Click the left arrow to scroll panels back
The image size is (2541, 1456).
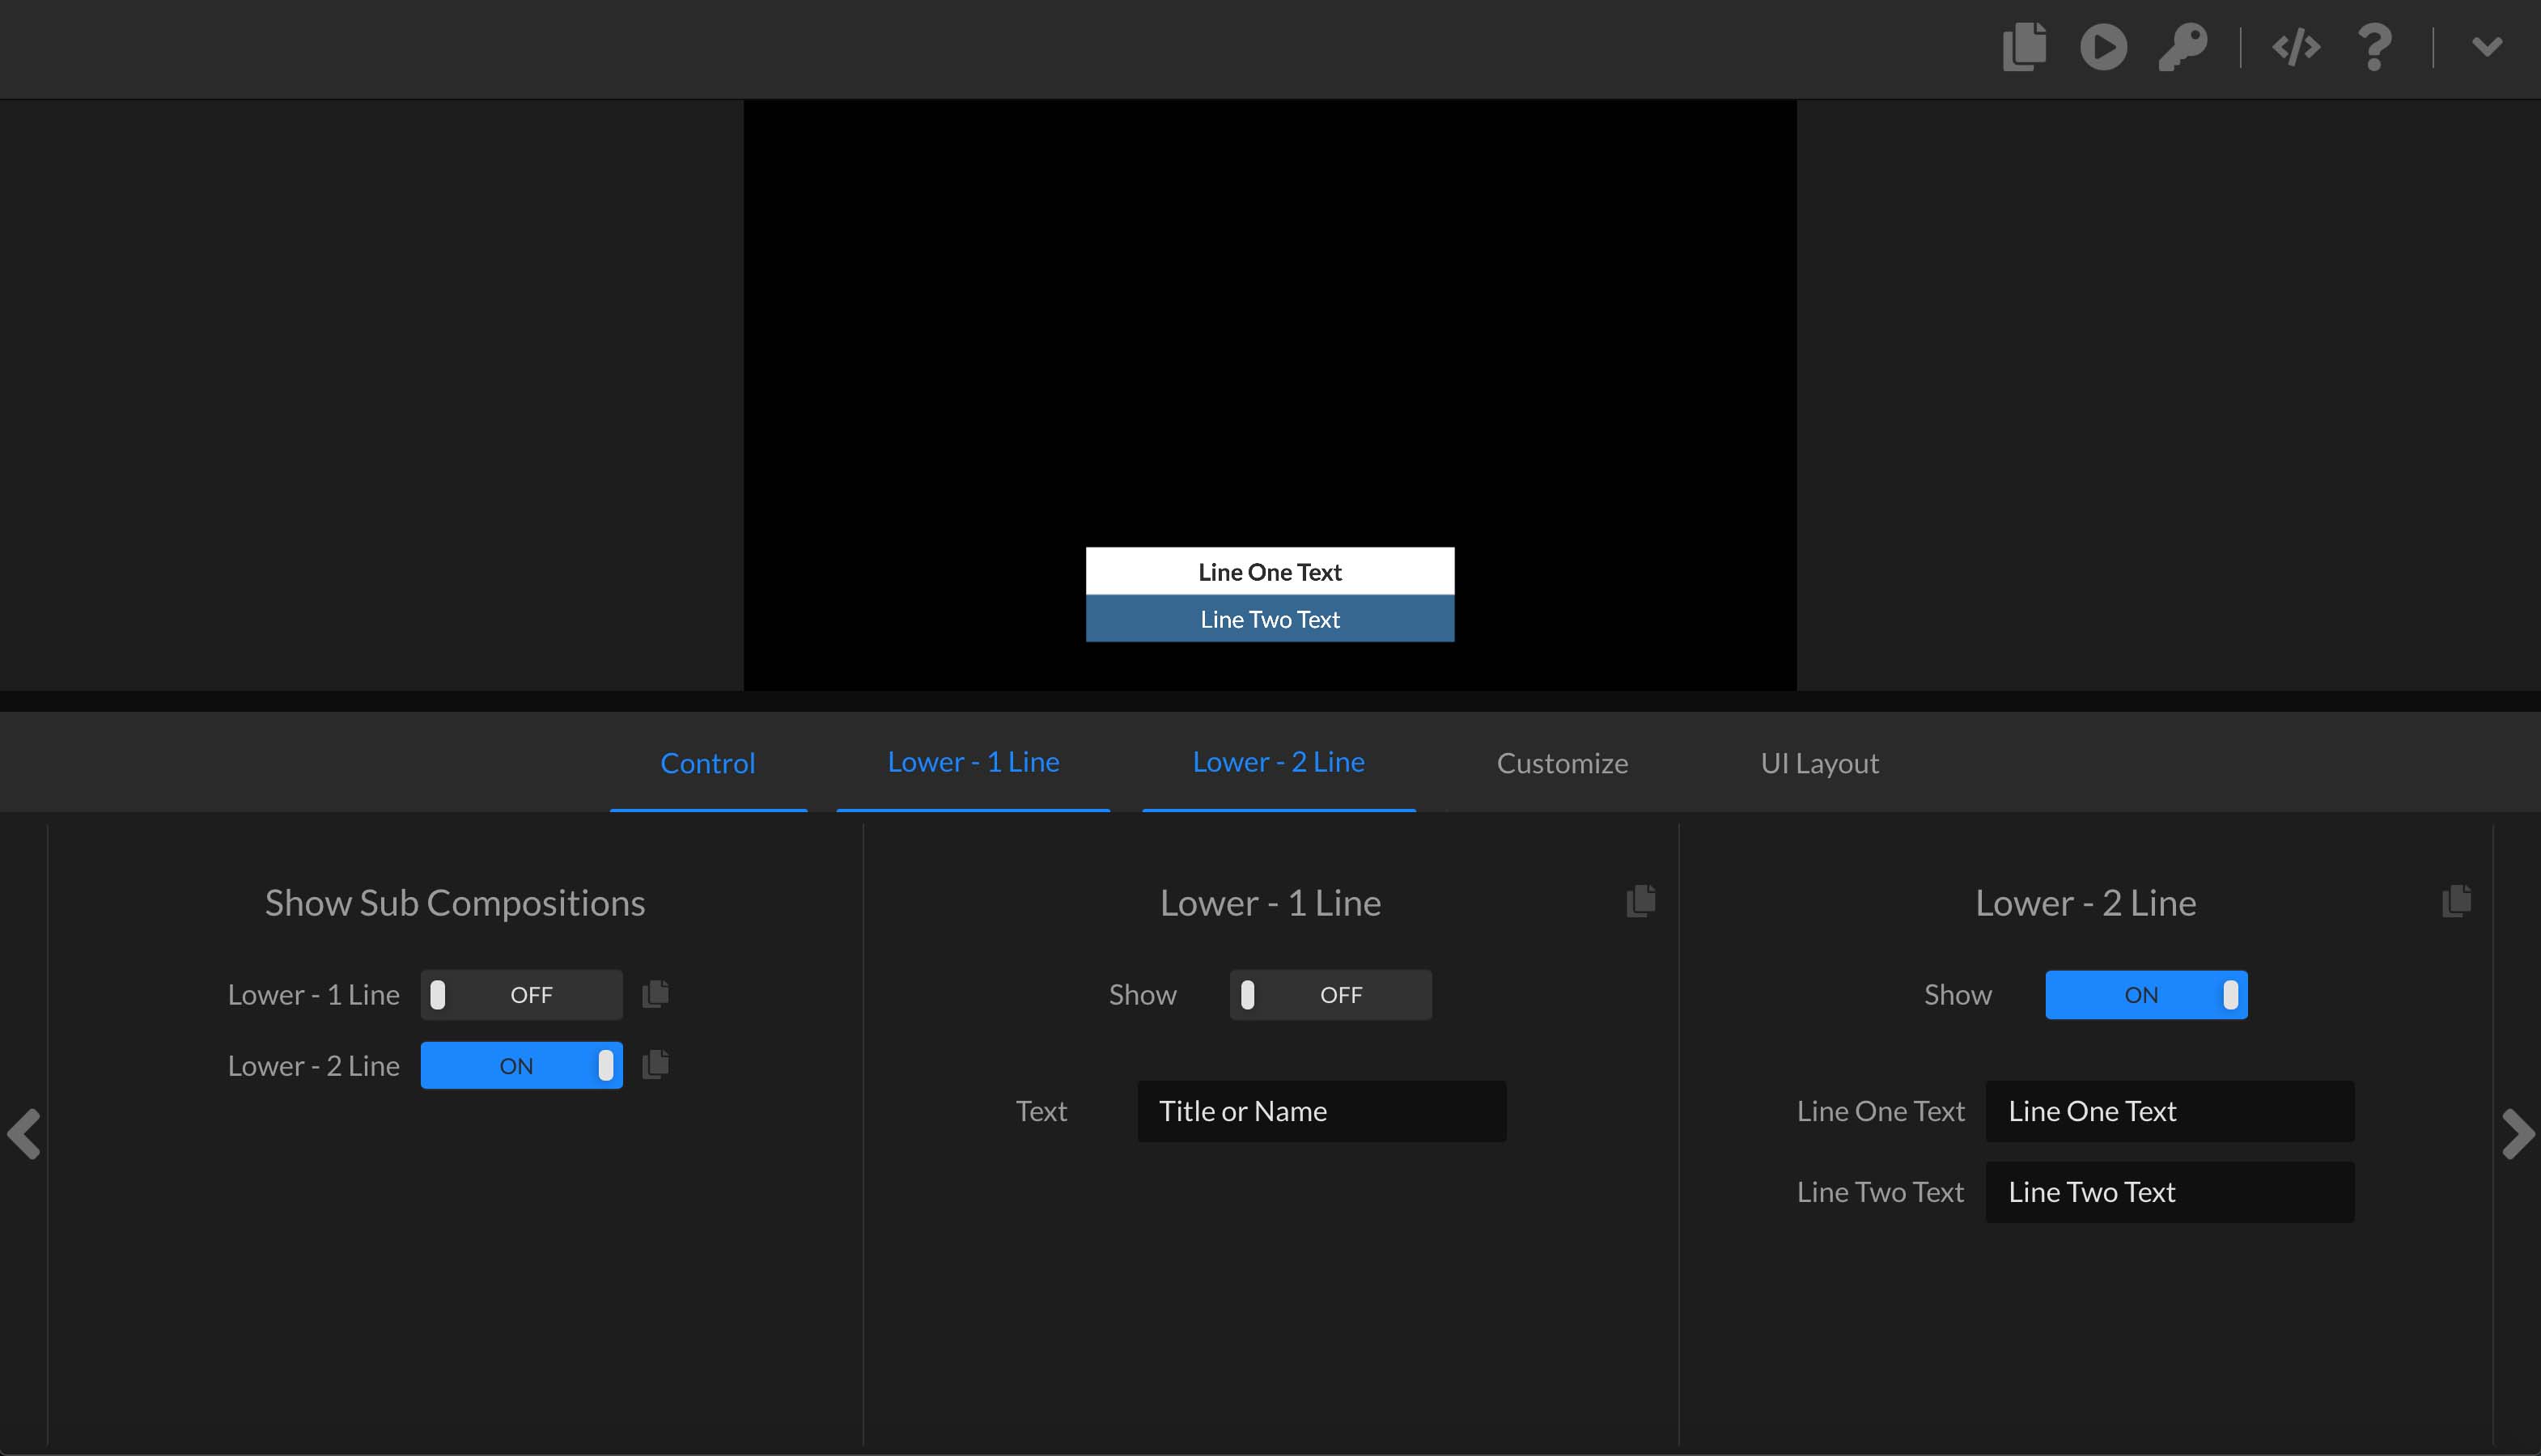24,1134
